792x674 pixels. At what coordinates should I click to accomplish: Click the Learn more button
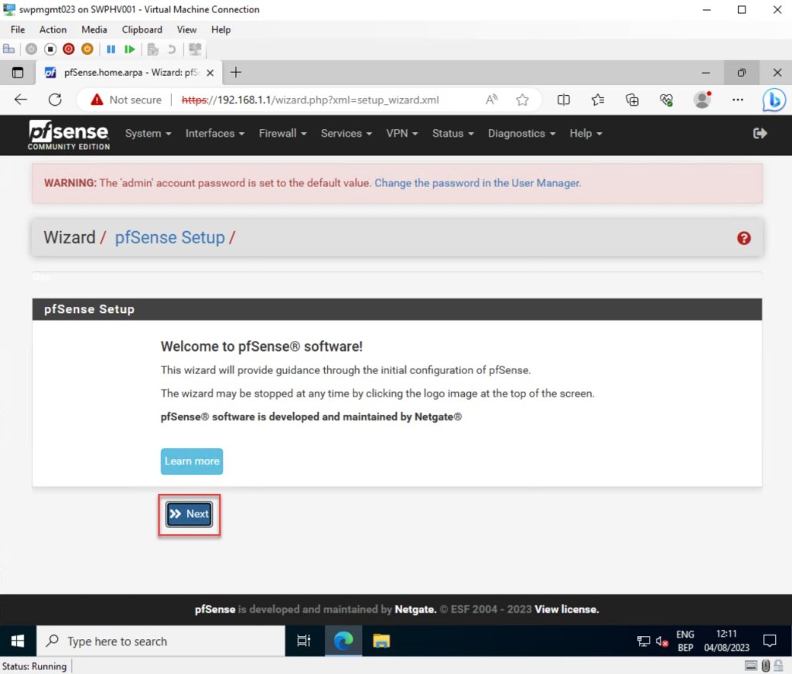[192, 461]
